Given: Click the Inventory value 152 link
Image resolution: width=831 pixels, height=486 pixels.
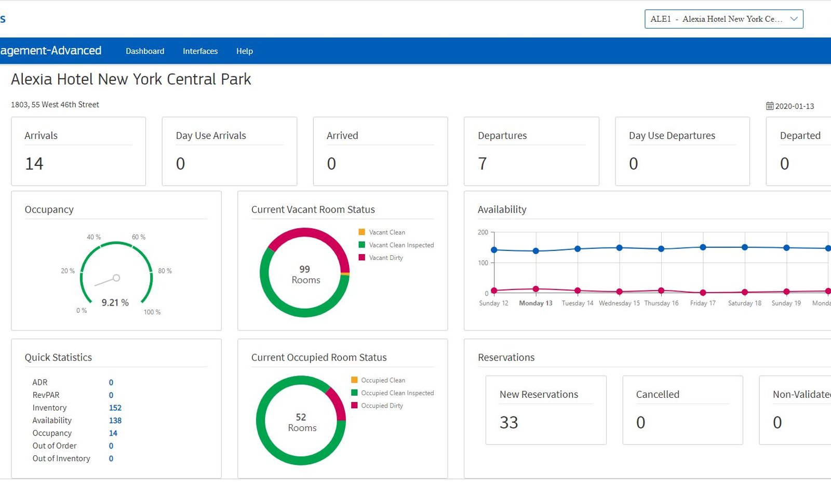Looking at the screenshot, I should tap(115, 408).
